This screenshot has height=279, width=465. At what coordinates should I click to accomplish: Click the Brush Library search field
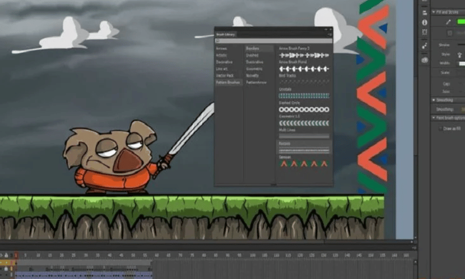click(x=274, y=40)
